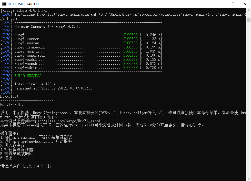Viewport: 251px width, 181px height.
Task: Click the ruoyi-quartz SUCCESS status
Action: [130, 51]
